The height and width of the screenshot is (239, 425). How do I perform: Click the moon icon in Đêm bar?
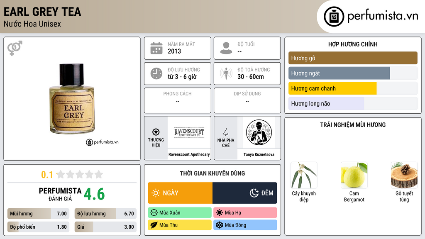(254, 193)
